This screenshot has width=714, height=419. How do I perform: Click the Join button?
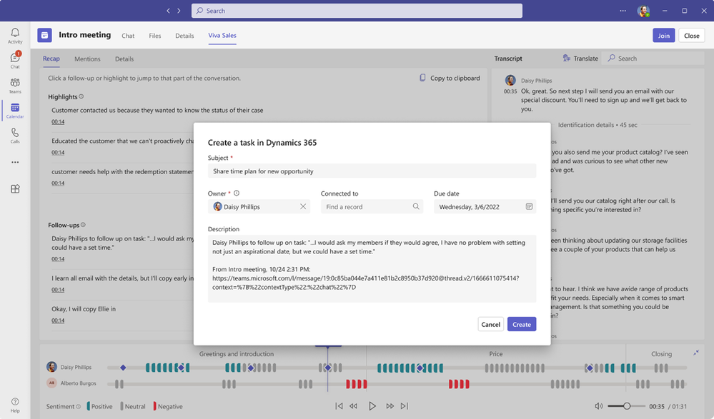click(663, 36)
